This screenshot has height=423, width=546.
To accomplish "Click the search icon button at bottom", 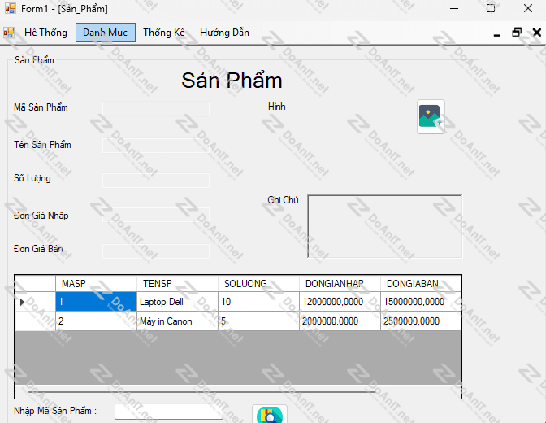I will click(270, 415).
